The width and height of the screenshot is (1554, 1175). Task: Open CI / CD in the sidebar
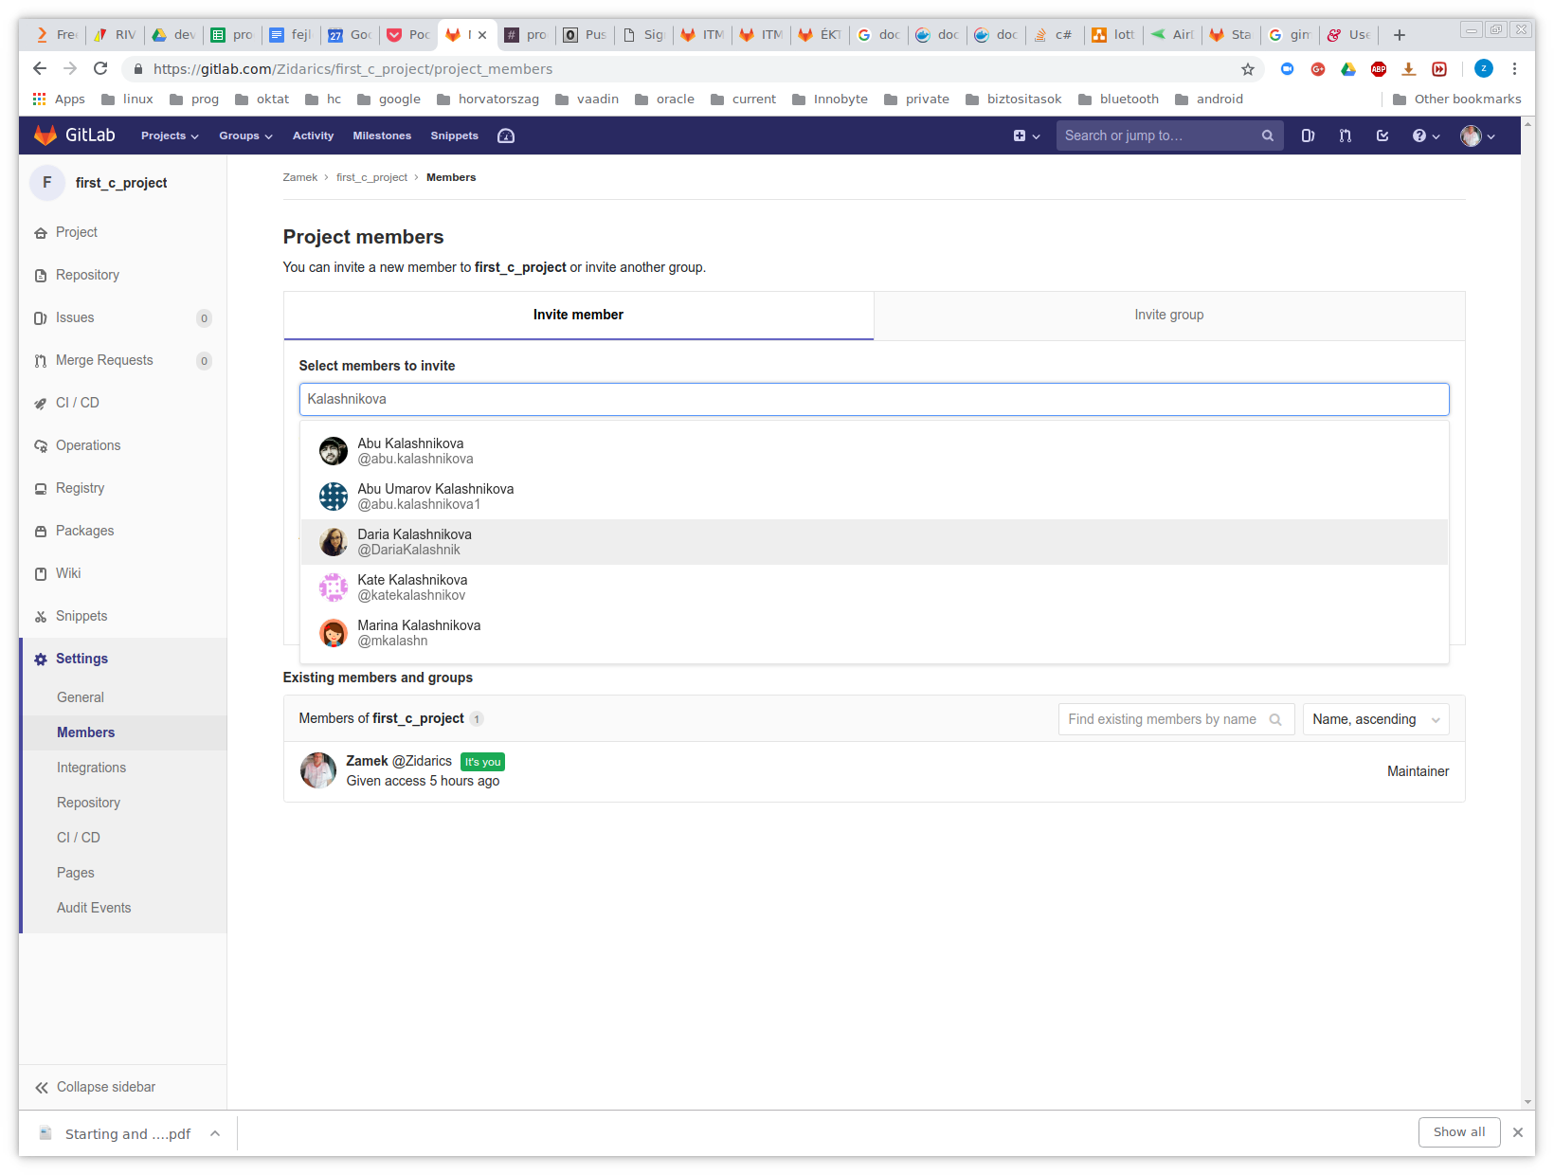click(78, 403)
